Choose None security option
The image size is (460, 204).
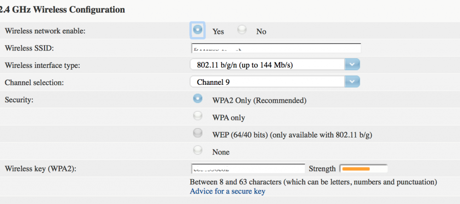[x=198, y=150]
